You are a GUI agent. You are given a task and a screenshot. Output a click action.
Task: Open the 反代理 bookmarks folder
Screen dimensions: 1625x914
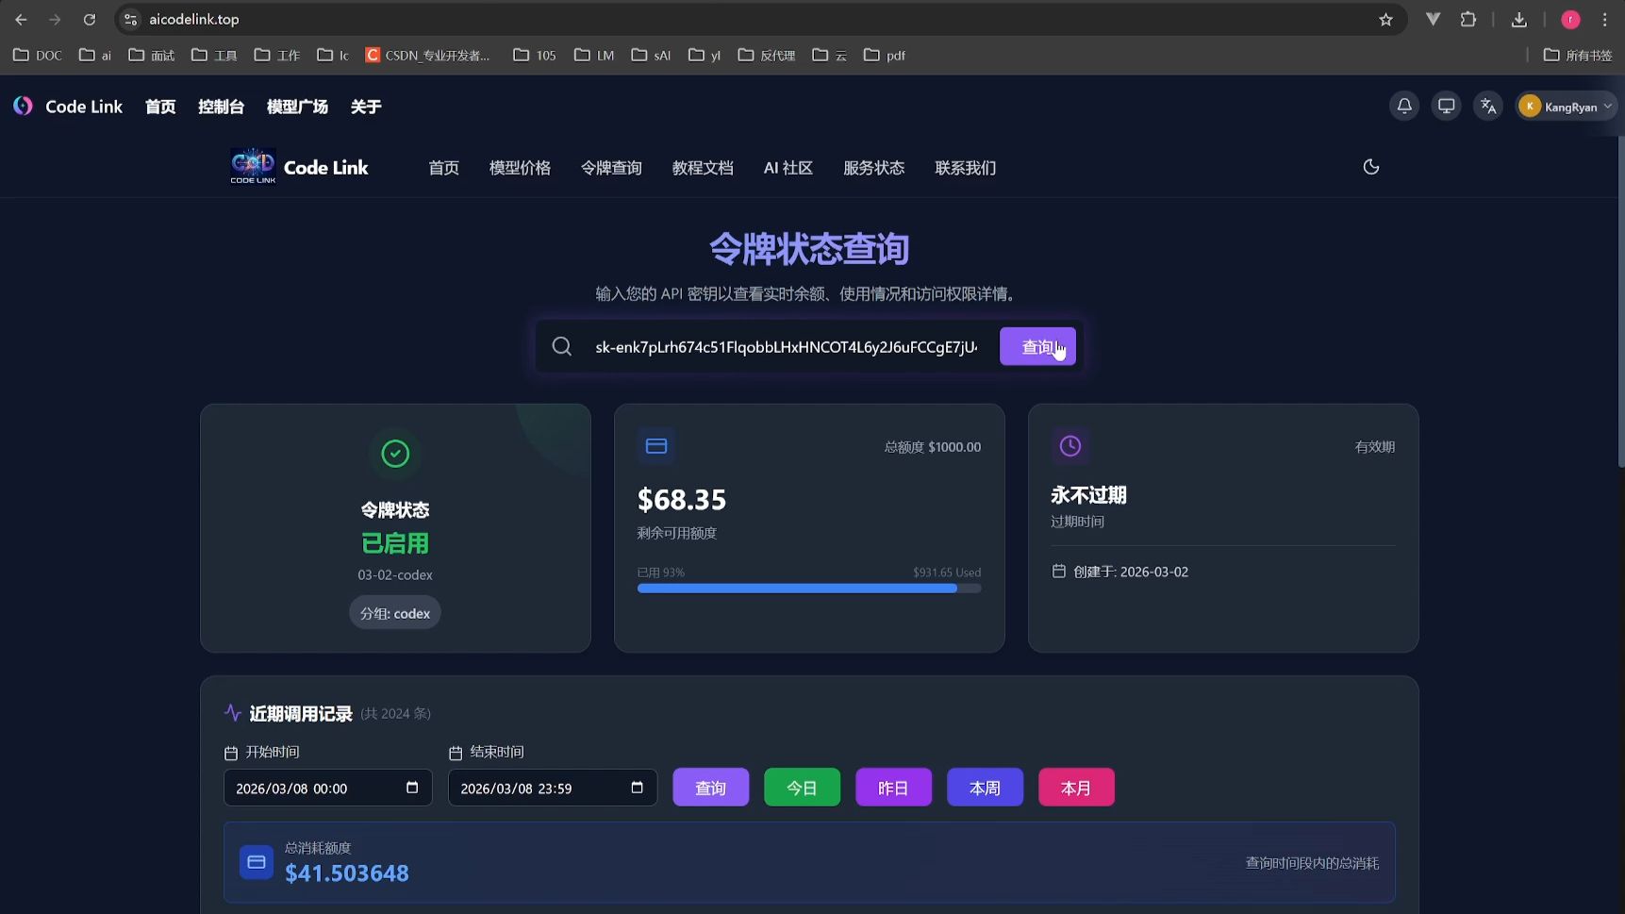click(767, 55)
